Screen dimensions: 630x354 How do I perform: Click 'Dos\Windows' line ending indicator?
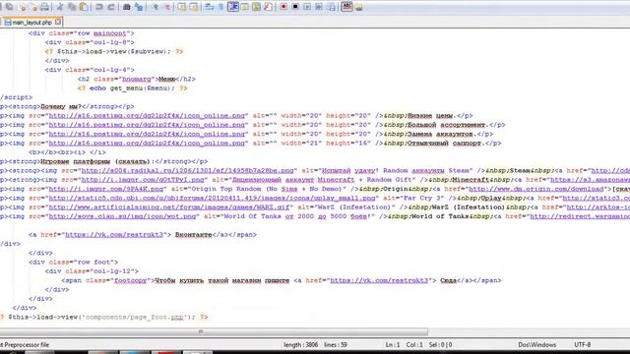[536, 345]
